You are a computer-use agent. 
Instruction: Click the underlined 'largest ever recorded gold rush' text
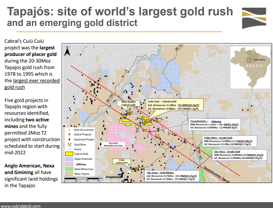click(32, 84)
